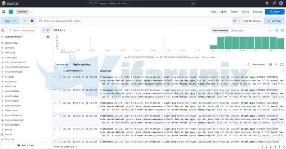286x149 pixels.
Task: Expand document from 23:42:54.390 row
Action: pyautogui.click(x=55, y=103)
